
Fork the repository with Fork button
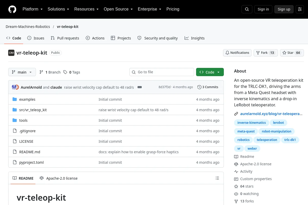[x=266, y=53]
